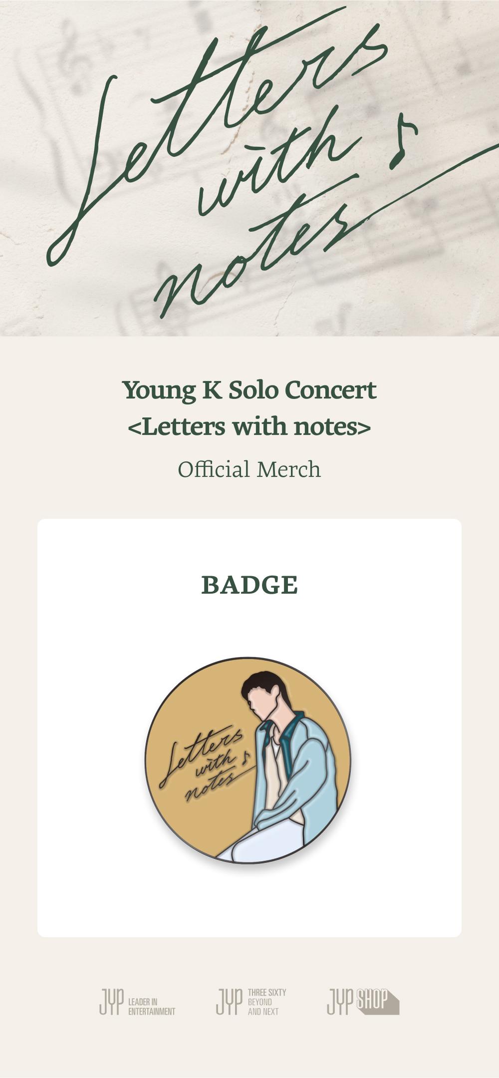
Task: Click the BADGE heading
Action: (x=249, y=585)
